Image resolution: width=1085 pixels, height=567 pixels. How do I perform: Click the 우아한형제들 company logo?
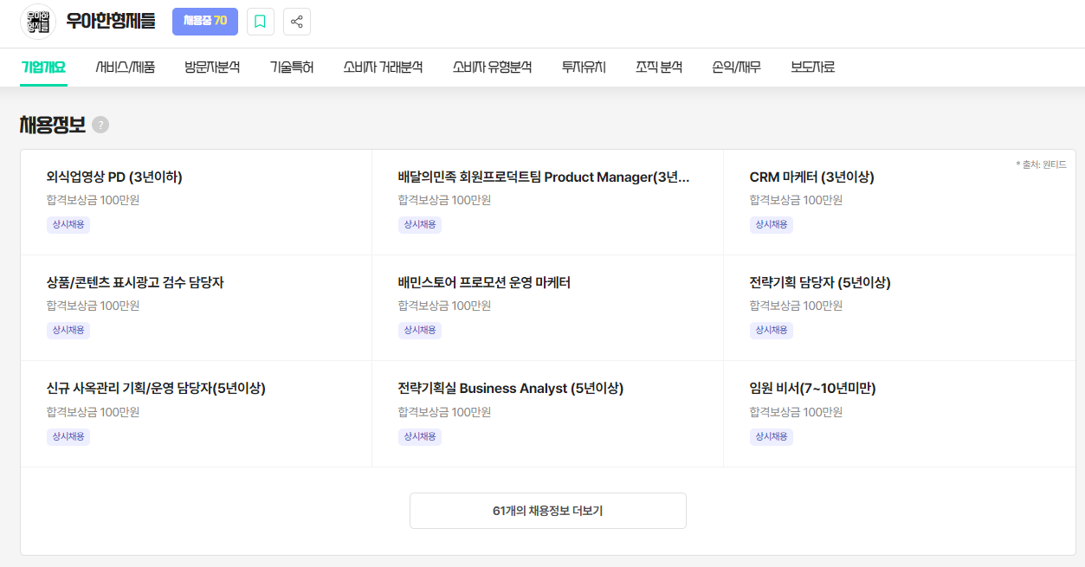point(38,22)
